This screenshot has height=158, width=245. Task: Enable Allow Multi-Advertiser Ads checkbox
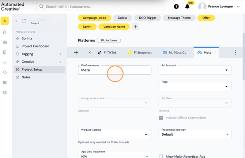click(x=161, y=157)
